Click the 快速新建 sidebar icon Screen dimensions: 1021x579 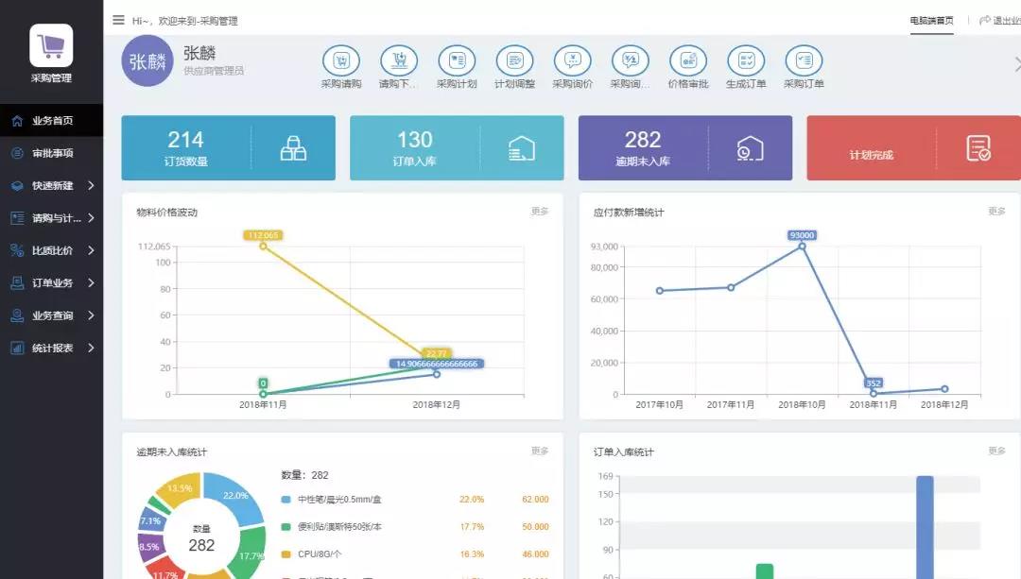point(18,185)
